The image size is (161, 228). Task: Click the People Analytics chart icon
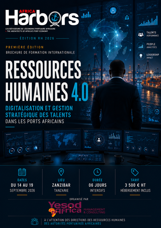(141, 46)
